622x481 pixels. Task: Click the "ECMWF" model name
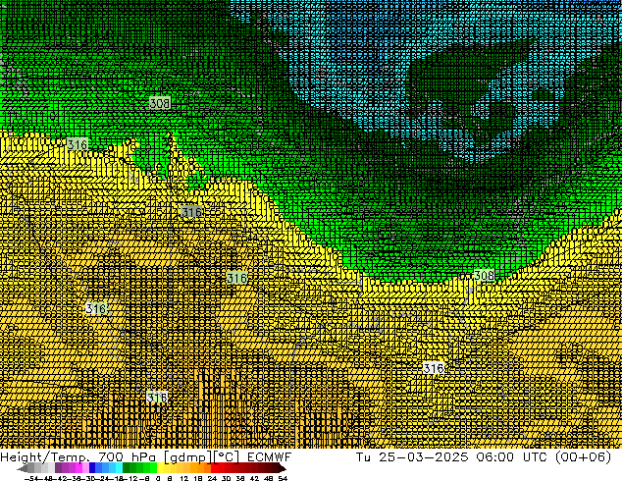click(x=270, y=457)
